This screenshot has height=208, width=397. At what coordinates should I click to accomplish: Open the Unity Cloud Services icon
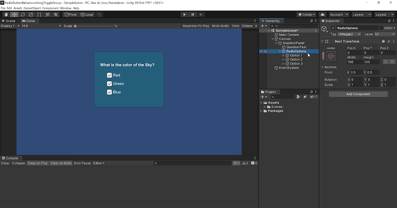[x=323, y=14]
